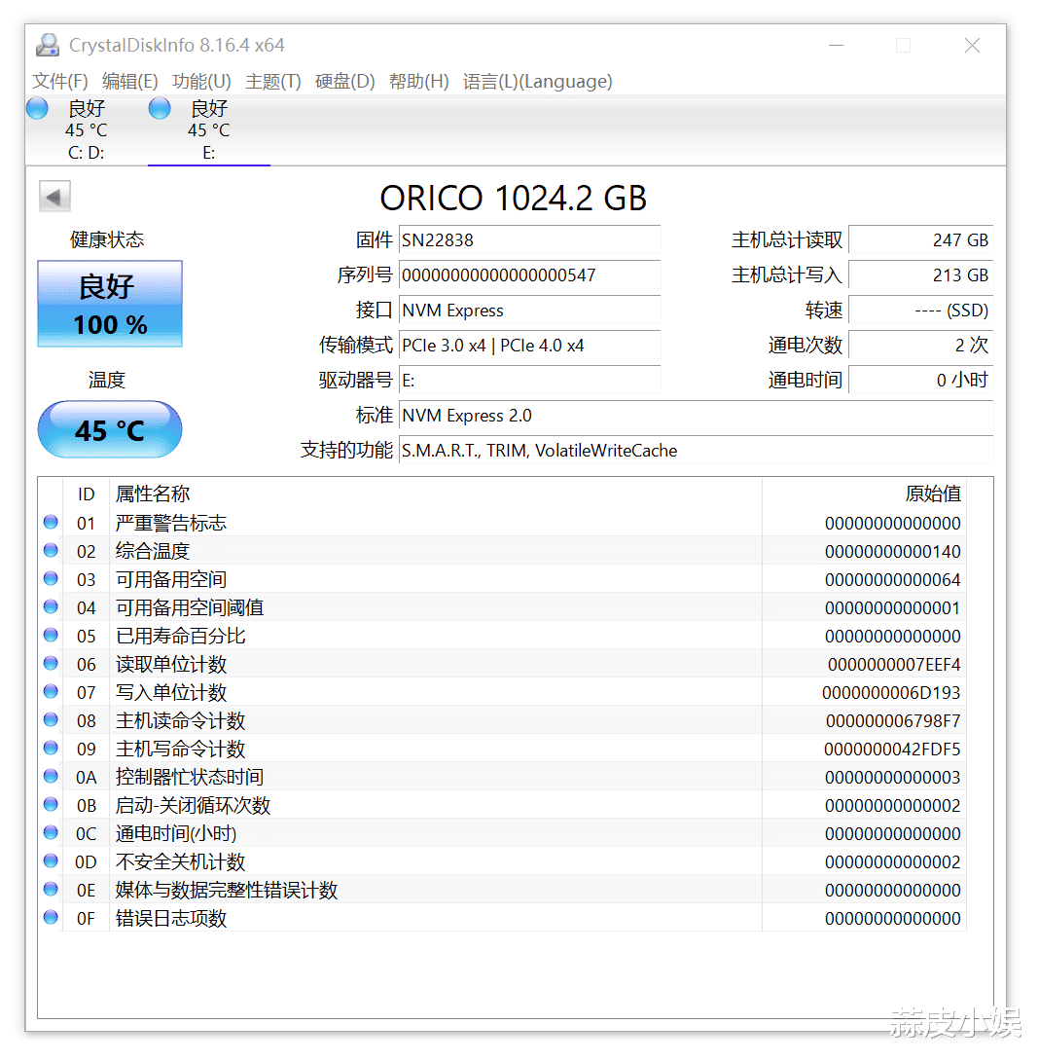This screenshot has width=1039, height=1061.
Task: Click the total host reads value 247 GB
Action: coord(921,240)
